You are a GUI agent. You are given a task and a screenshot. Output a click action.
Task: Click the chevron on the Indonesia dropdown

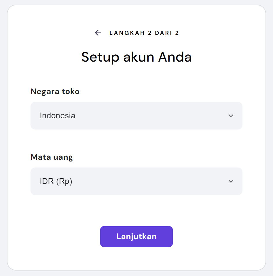pyautogui.click(x=231, y=116)
